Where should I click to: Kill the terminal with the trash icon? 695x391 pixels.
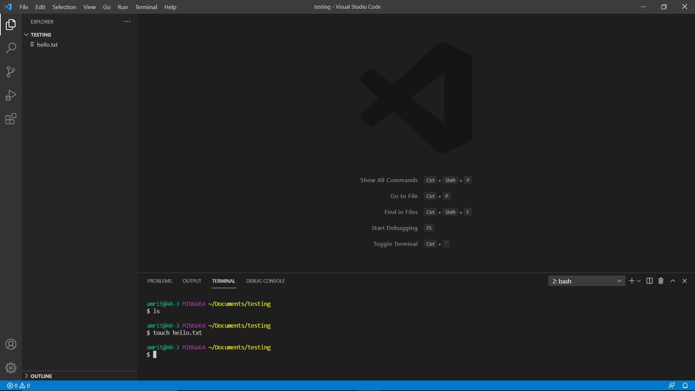click(x=661, y=281)
